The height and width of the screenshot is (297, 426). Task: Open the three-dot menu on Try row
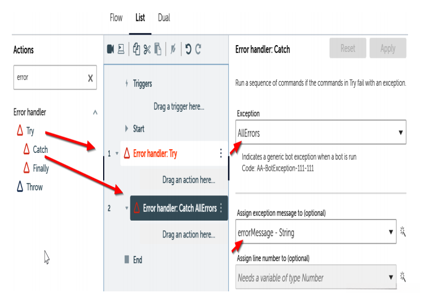click(x=221, y=153)
